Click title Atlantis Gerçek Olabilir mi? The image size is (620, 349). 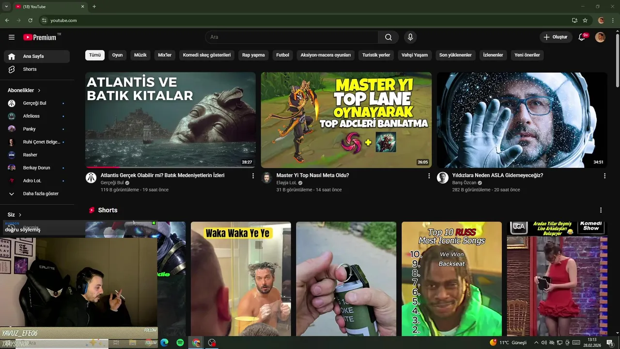coord(162,175)
